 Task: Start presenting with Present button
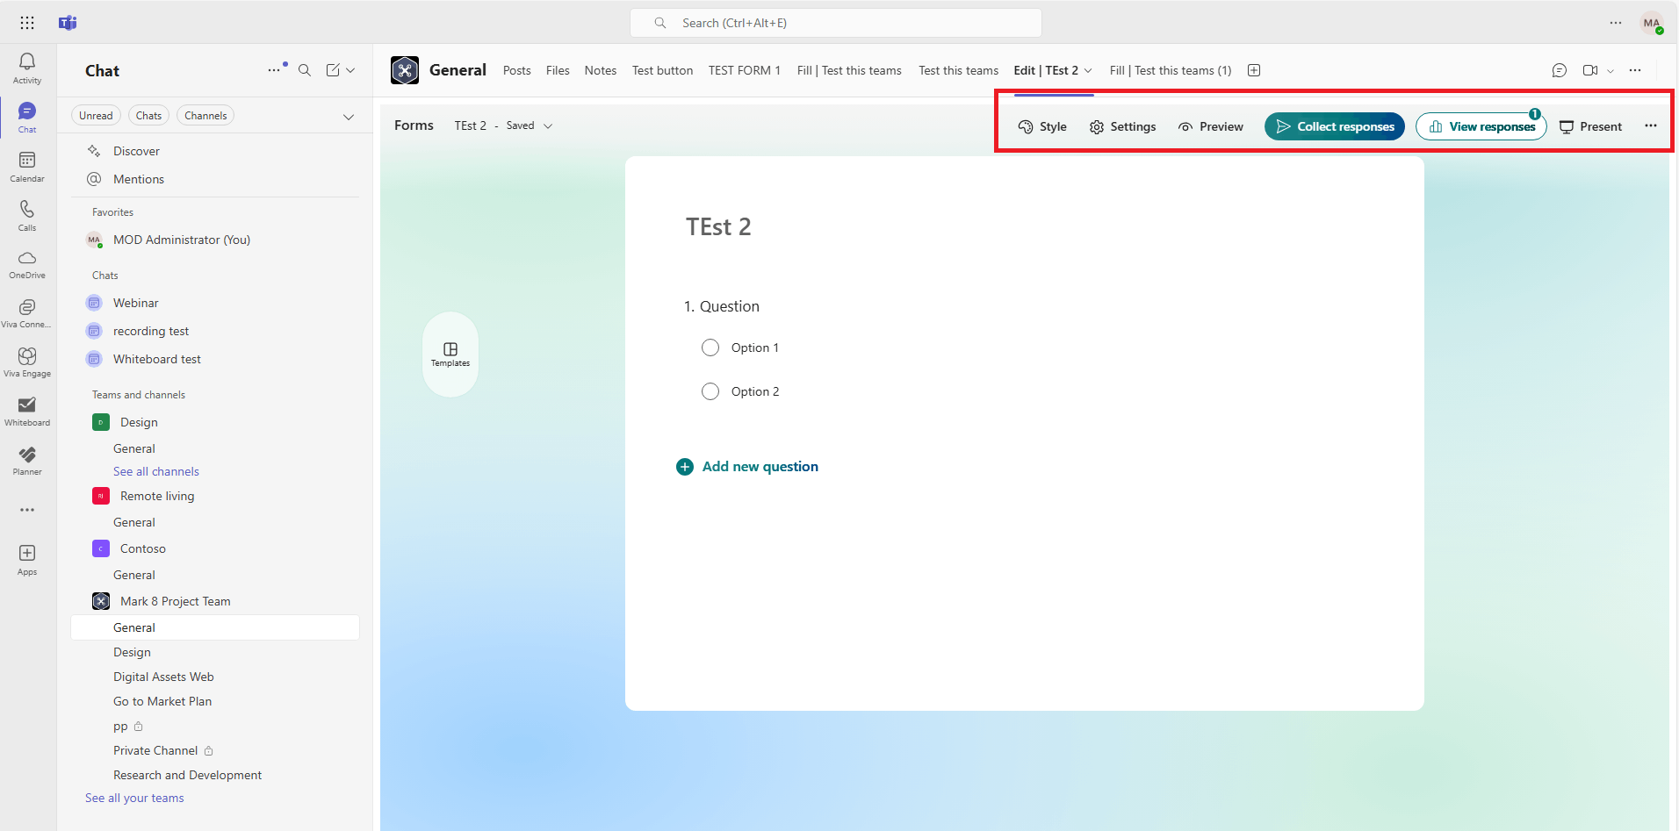click(1590, 126)
